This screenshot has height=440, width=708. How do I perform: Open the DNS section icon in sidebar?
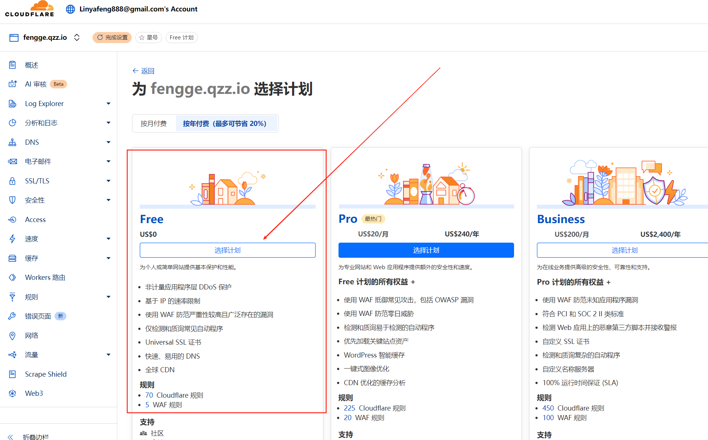click(13, 142)
